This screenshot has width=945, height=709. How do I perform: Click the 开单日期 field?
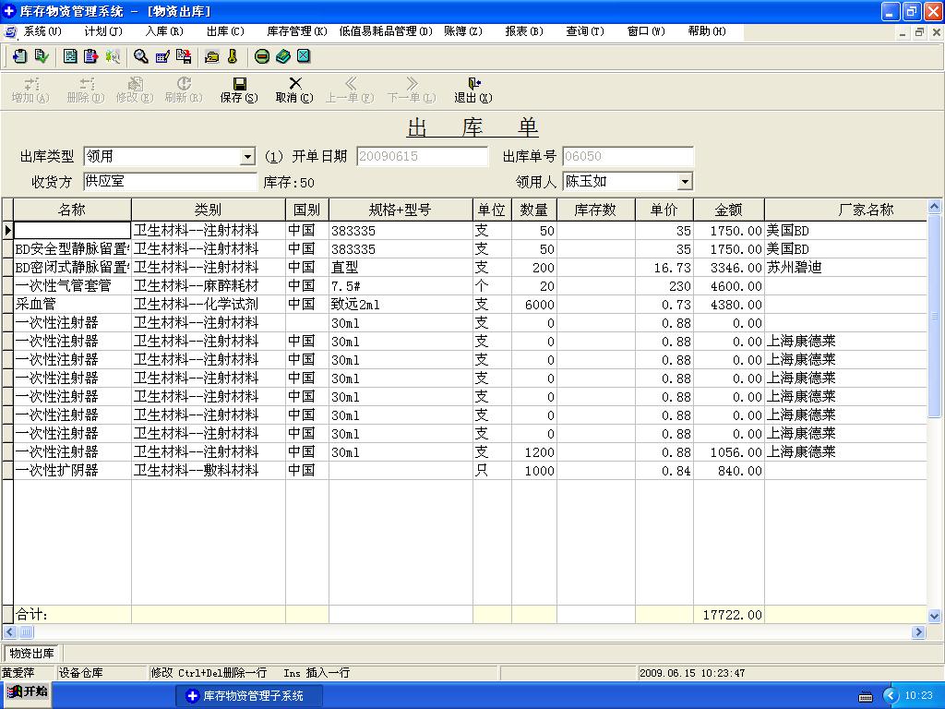[x=422, y=157]
